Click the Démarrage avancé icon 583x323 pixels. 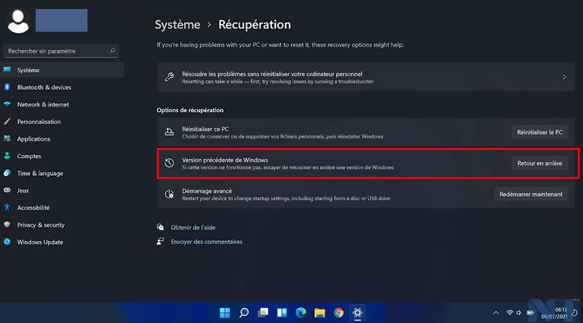pyautogui.click(x=169, y=194)
